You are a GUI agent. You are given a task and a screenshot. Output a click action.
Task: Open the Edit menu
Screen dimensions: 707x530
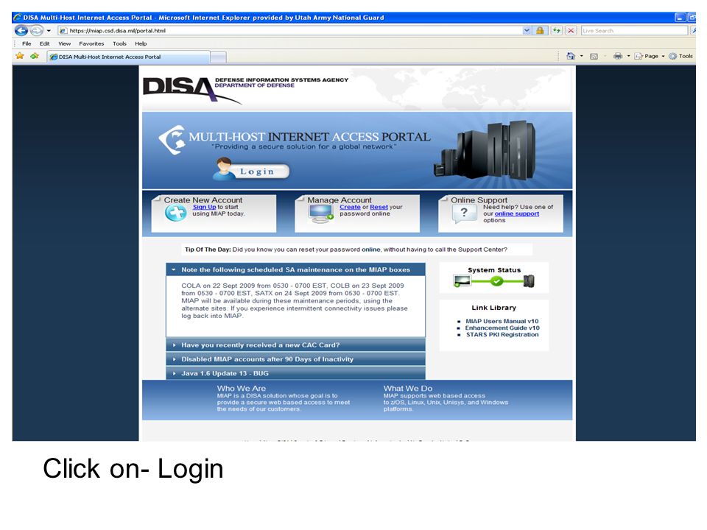point(44,43)
